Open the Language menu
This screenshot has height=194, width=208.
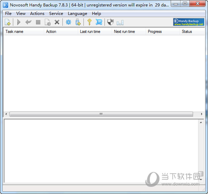point(77,14)
